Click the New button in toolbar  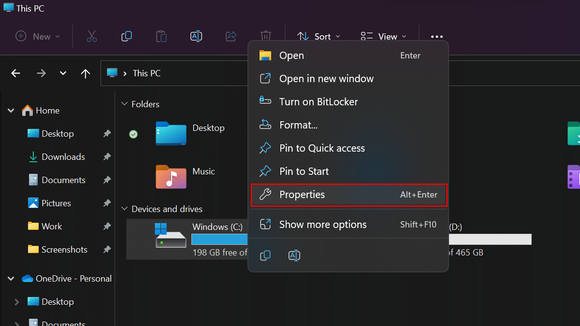(38, 37)
